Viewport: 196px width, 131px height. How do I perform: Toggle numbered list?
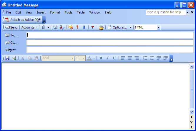[145, 58]
